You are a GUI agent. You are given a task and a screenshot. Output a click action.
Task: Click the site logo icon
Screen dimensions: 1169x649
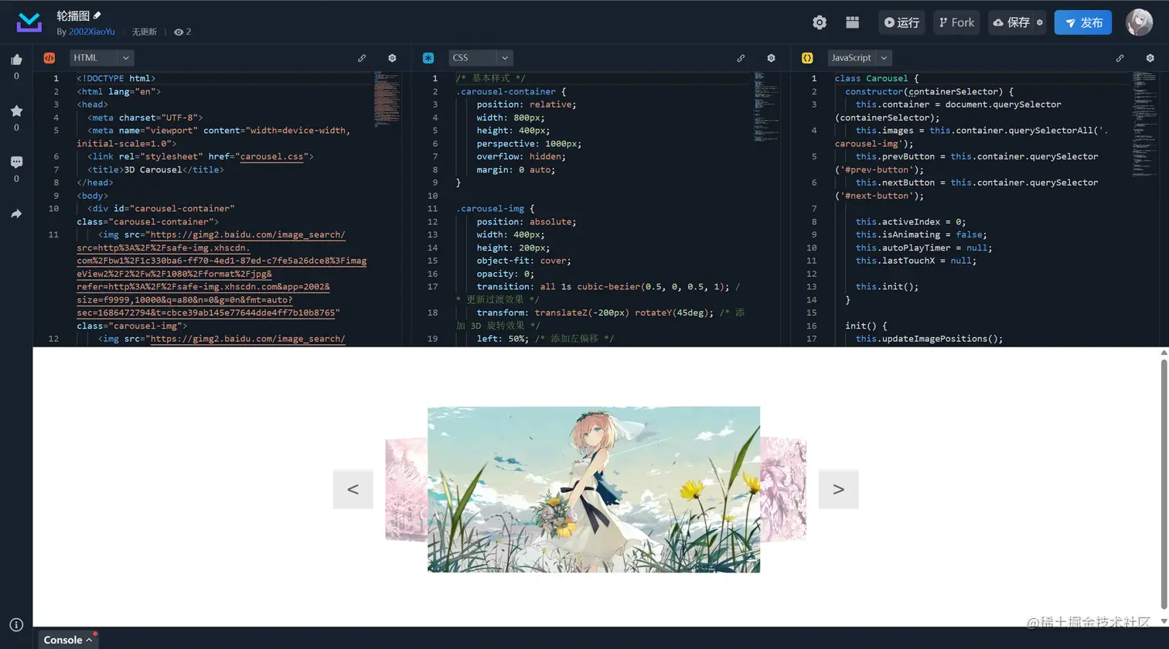tap(29, 22)
